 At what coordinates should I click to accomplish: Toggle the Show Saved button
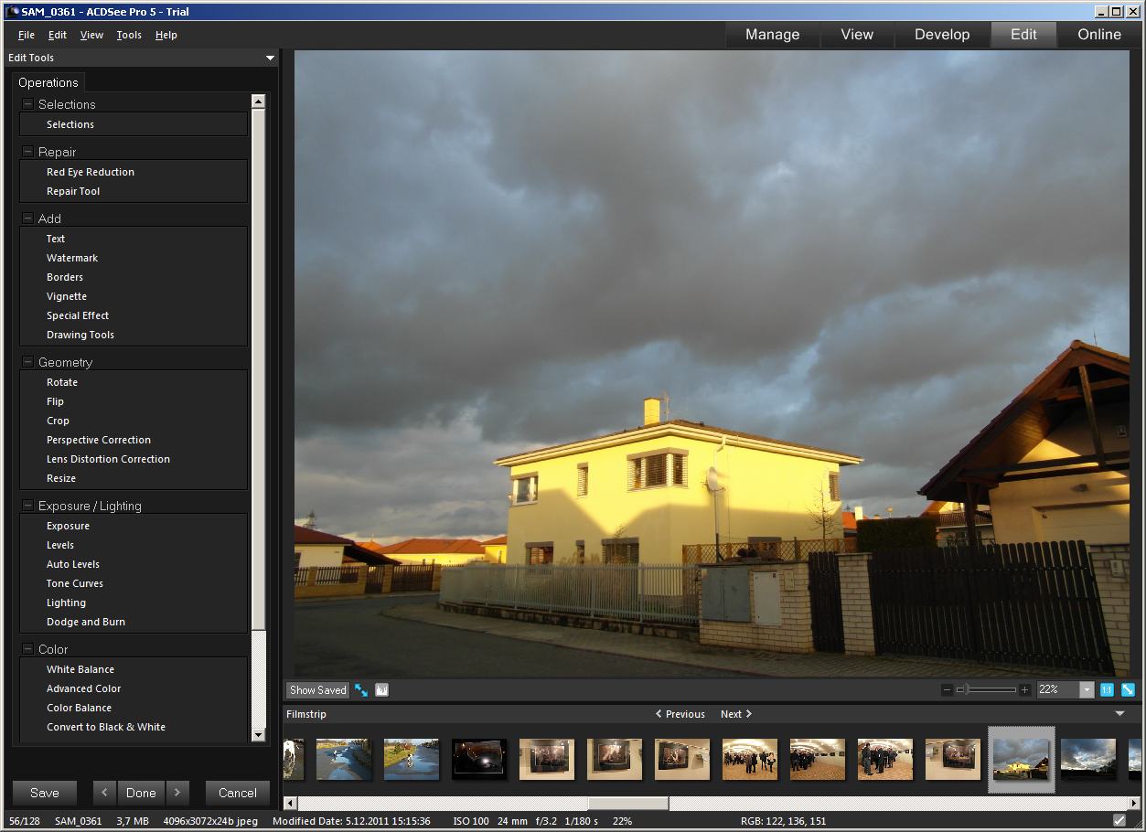click(x=317, y=690)
